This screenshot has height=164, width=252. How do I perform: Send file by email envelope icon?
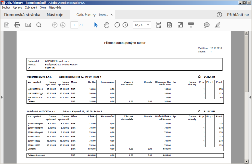28,25
